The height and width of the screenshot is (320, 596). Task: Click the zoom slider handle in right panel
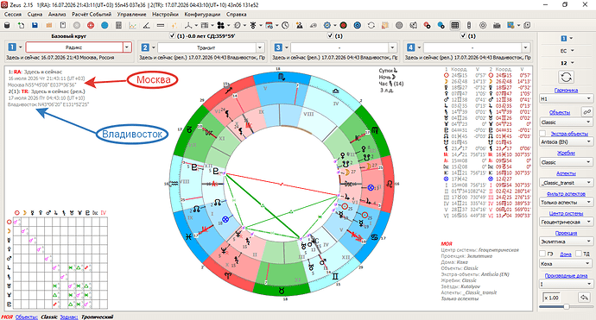567,306
